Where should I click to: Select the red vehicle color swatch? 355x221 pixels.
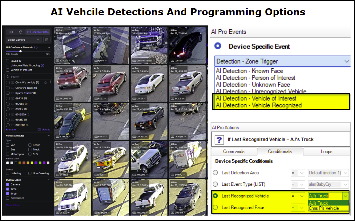[x=24, y=163]
